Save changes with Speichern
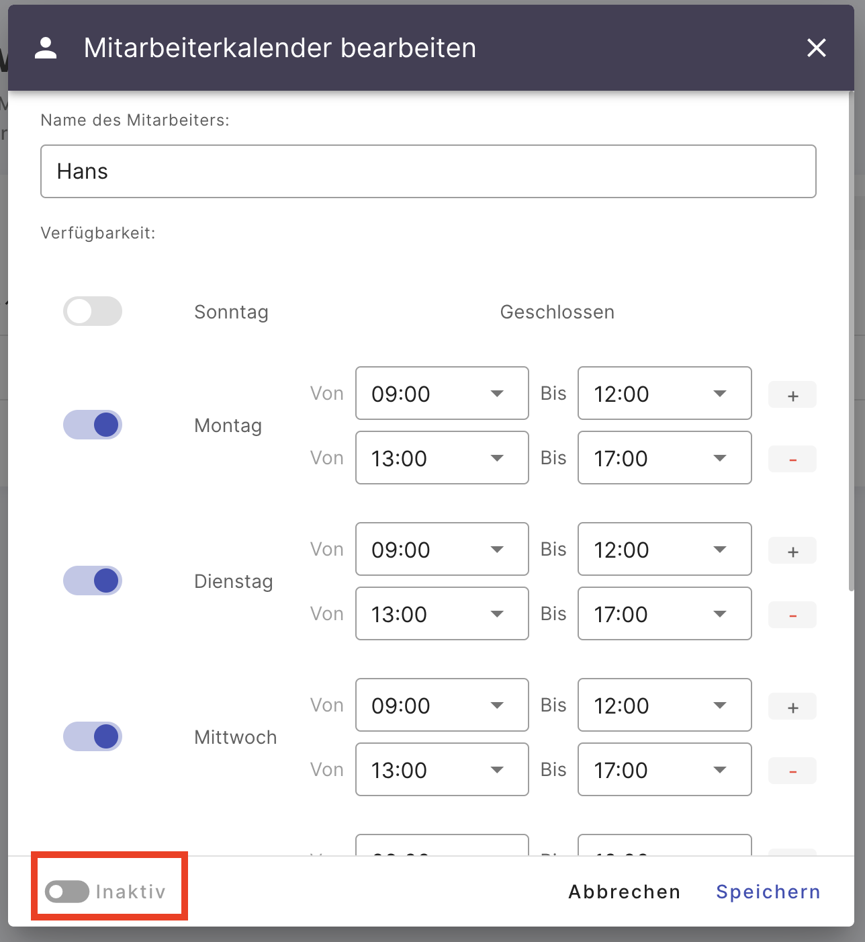Screen dimensions: 865x942 point(768,892)
